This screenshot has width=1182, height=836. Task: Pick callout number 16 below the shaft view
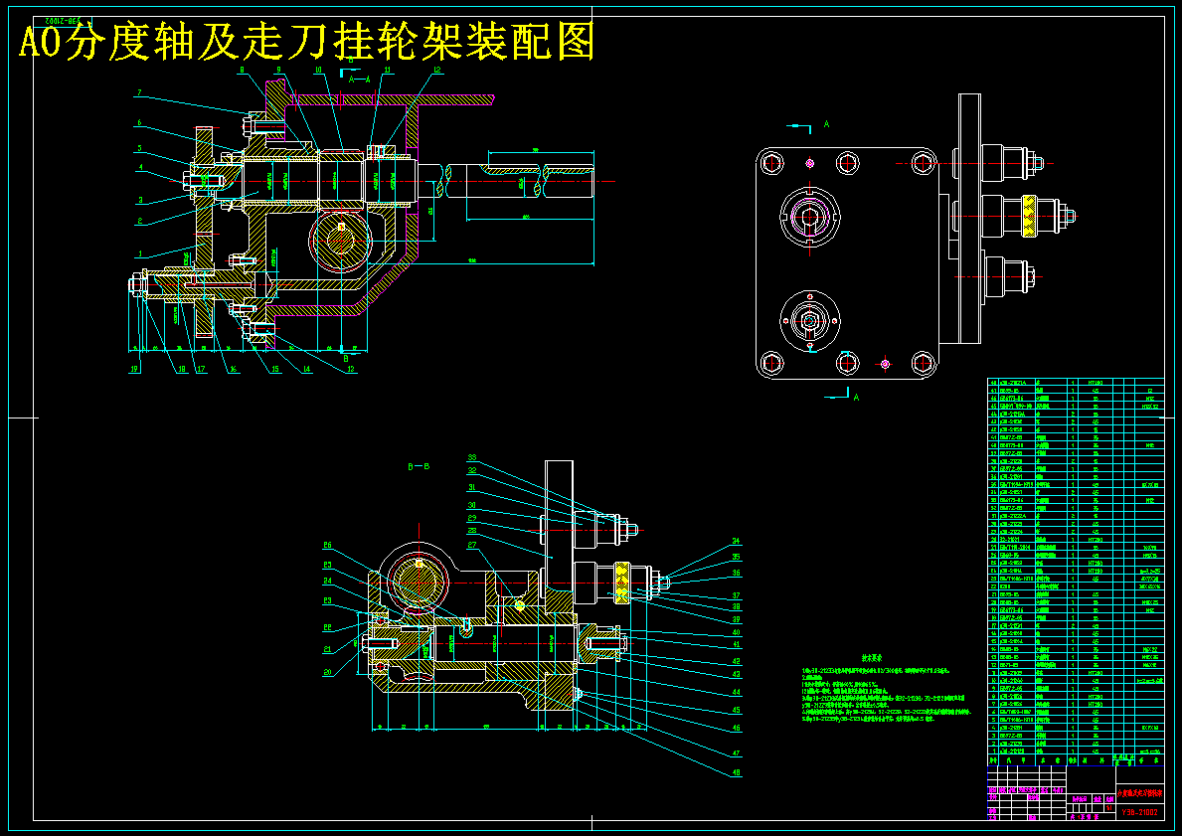(233, 370)
